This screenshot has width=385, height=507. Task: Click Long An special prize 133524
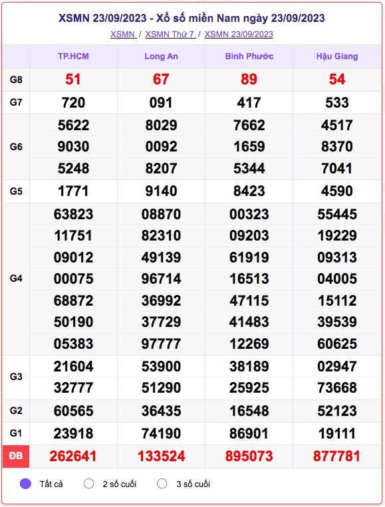(x=161, y=456)
